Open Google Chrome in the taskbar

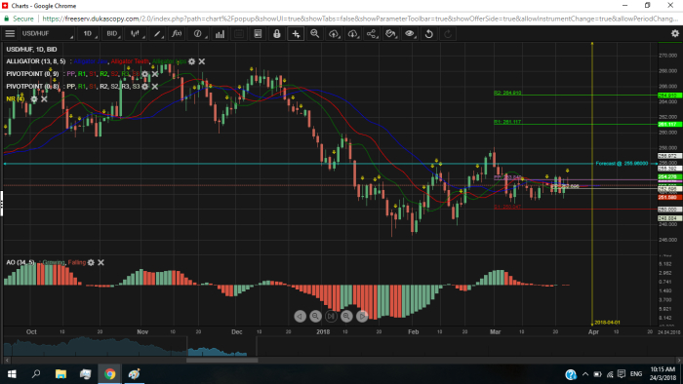109,374
